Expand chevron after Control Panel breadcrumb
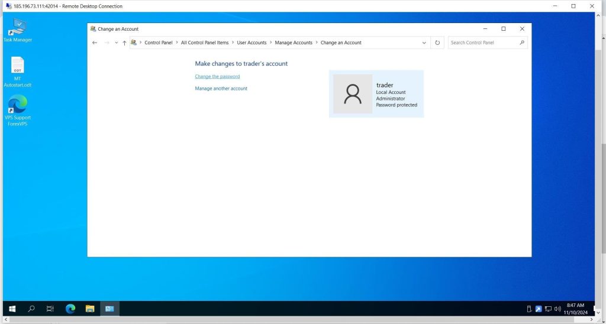 [177, 43]
